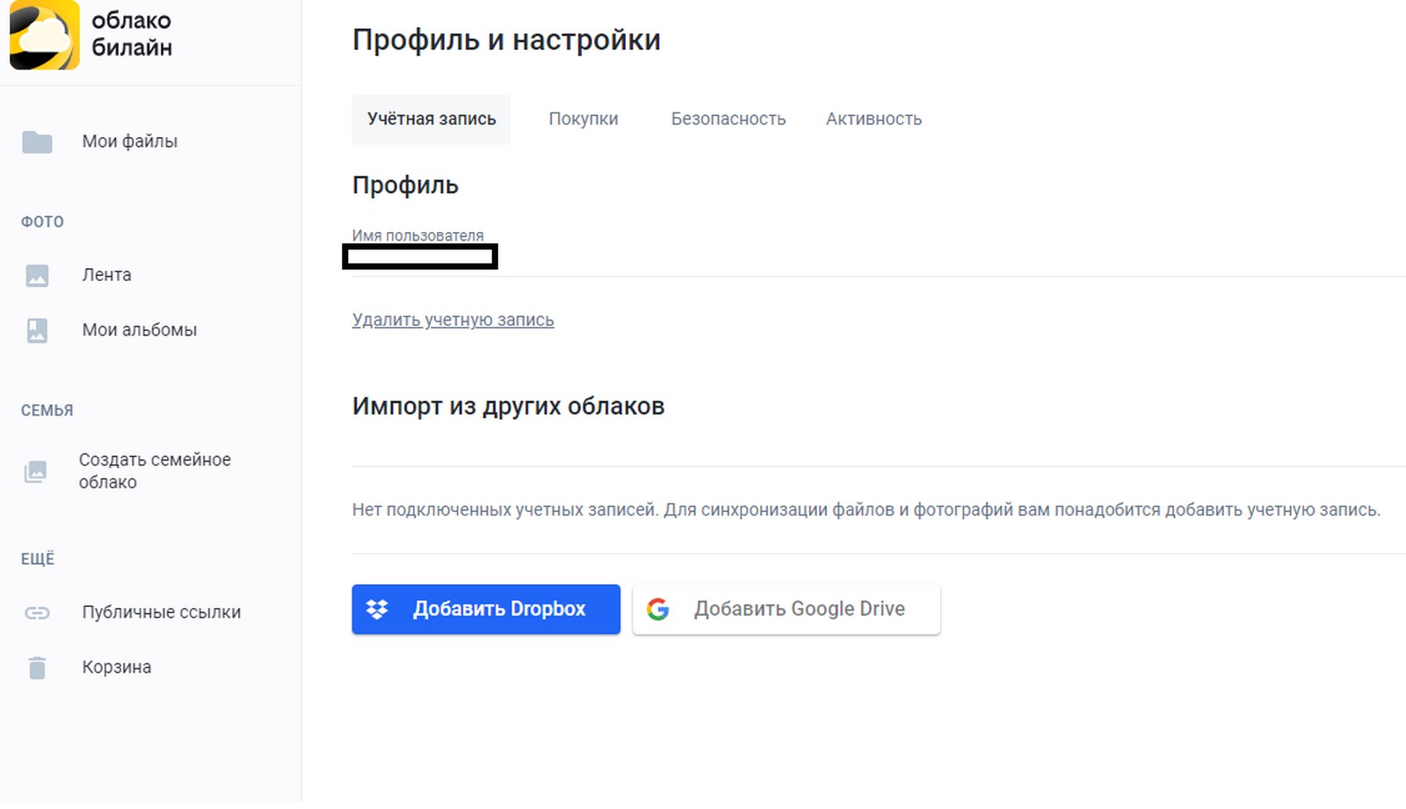Click the Dropbox logo on the blue button
The width and height of the screenshot is (1406, 809).
pyautogui.click(x=377, y=610)
